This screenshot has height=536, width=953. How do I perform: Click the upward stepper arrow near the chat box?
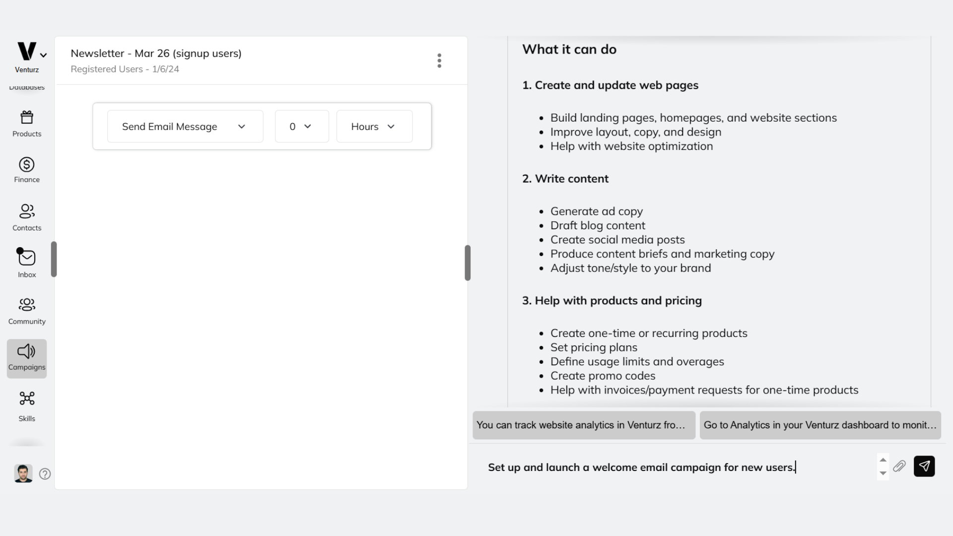(x=883, y=460)
